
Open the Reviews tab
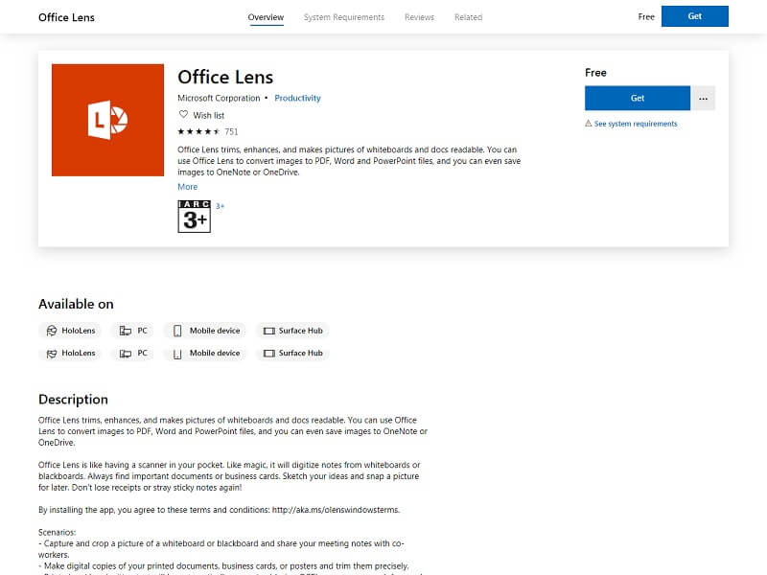point(419,17)
